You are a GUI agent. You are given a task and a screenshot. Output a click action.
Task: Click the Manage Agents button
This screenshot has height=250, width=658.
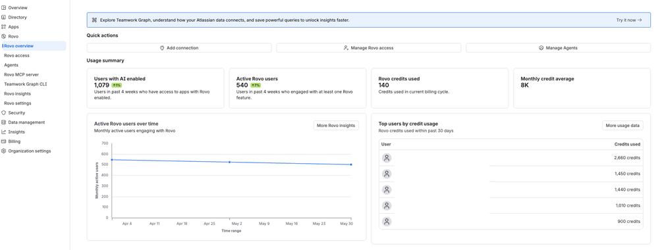click(558, 48)
